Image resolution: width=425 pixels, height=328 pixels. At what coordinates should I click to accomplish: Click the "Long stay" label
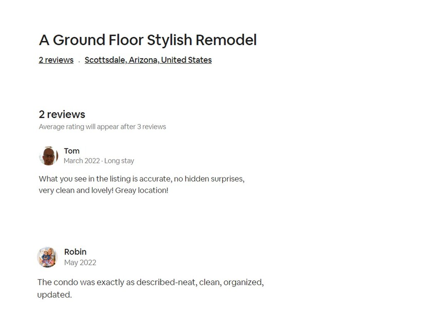pos(119,161)
